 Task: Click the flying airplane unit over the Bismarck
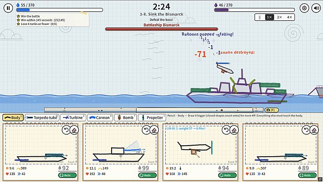pyautogui.click(x=224, y=68)
